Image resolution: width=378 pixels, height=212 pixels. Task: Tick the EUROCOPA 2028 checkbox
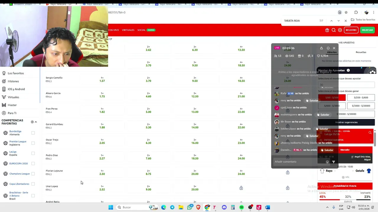[x=33, y=163]
